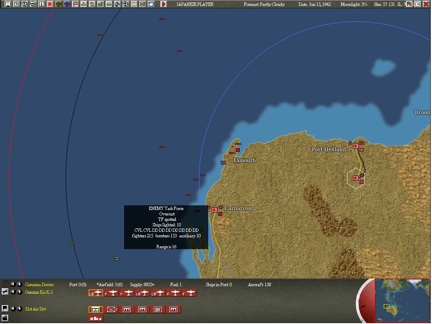Open the 51st Air Div unit link
This screenshot has width=432, height=324.
coord(35,309)
